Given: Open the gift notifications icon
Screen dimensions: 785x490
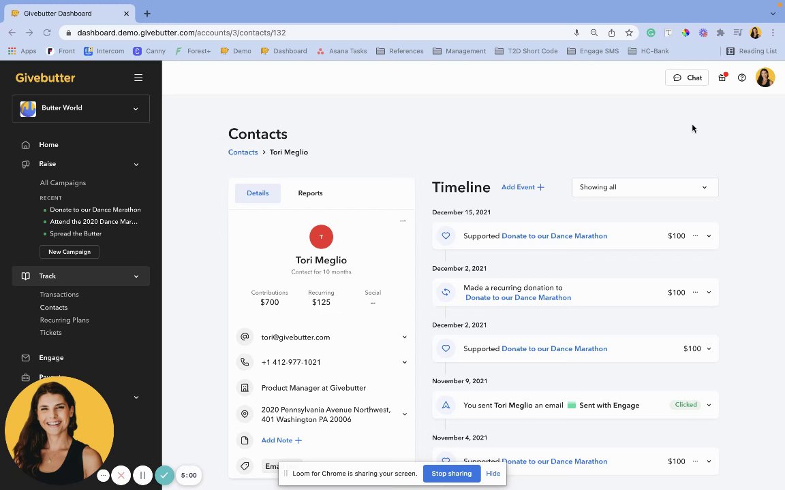Looking at the screenshot, I should tap(722, 78).
